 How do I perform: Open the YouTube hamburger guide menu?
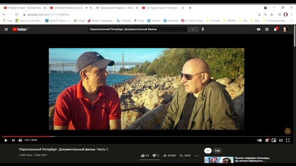coord(6,29)
